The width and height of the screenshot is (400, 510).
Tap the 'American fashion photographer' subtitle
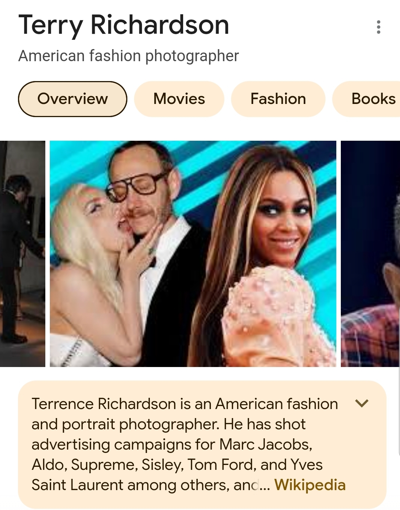point(128,56)
